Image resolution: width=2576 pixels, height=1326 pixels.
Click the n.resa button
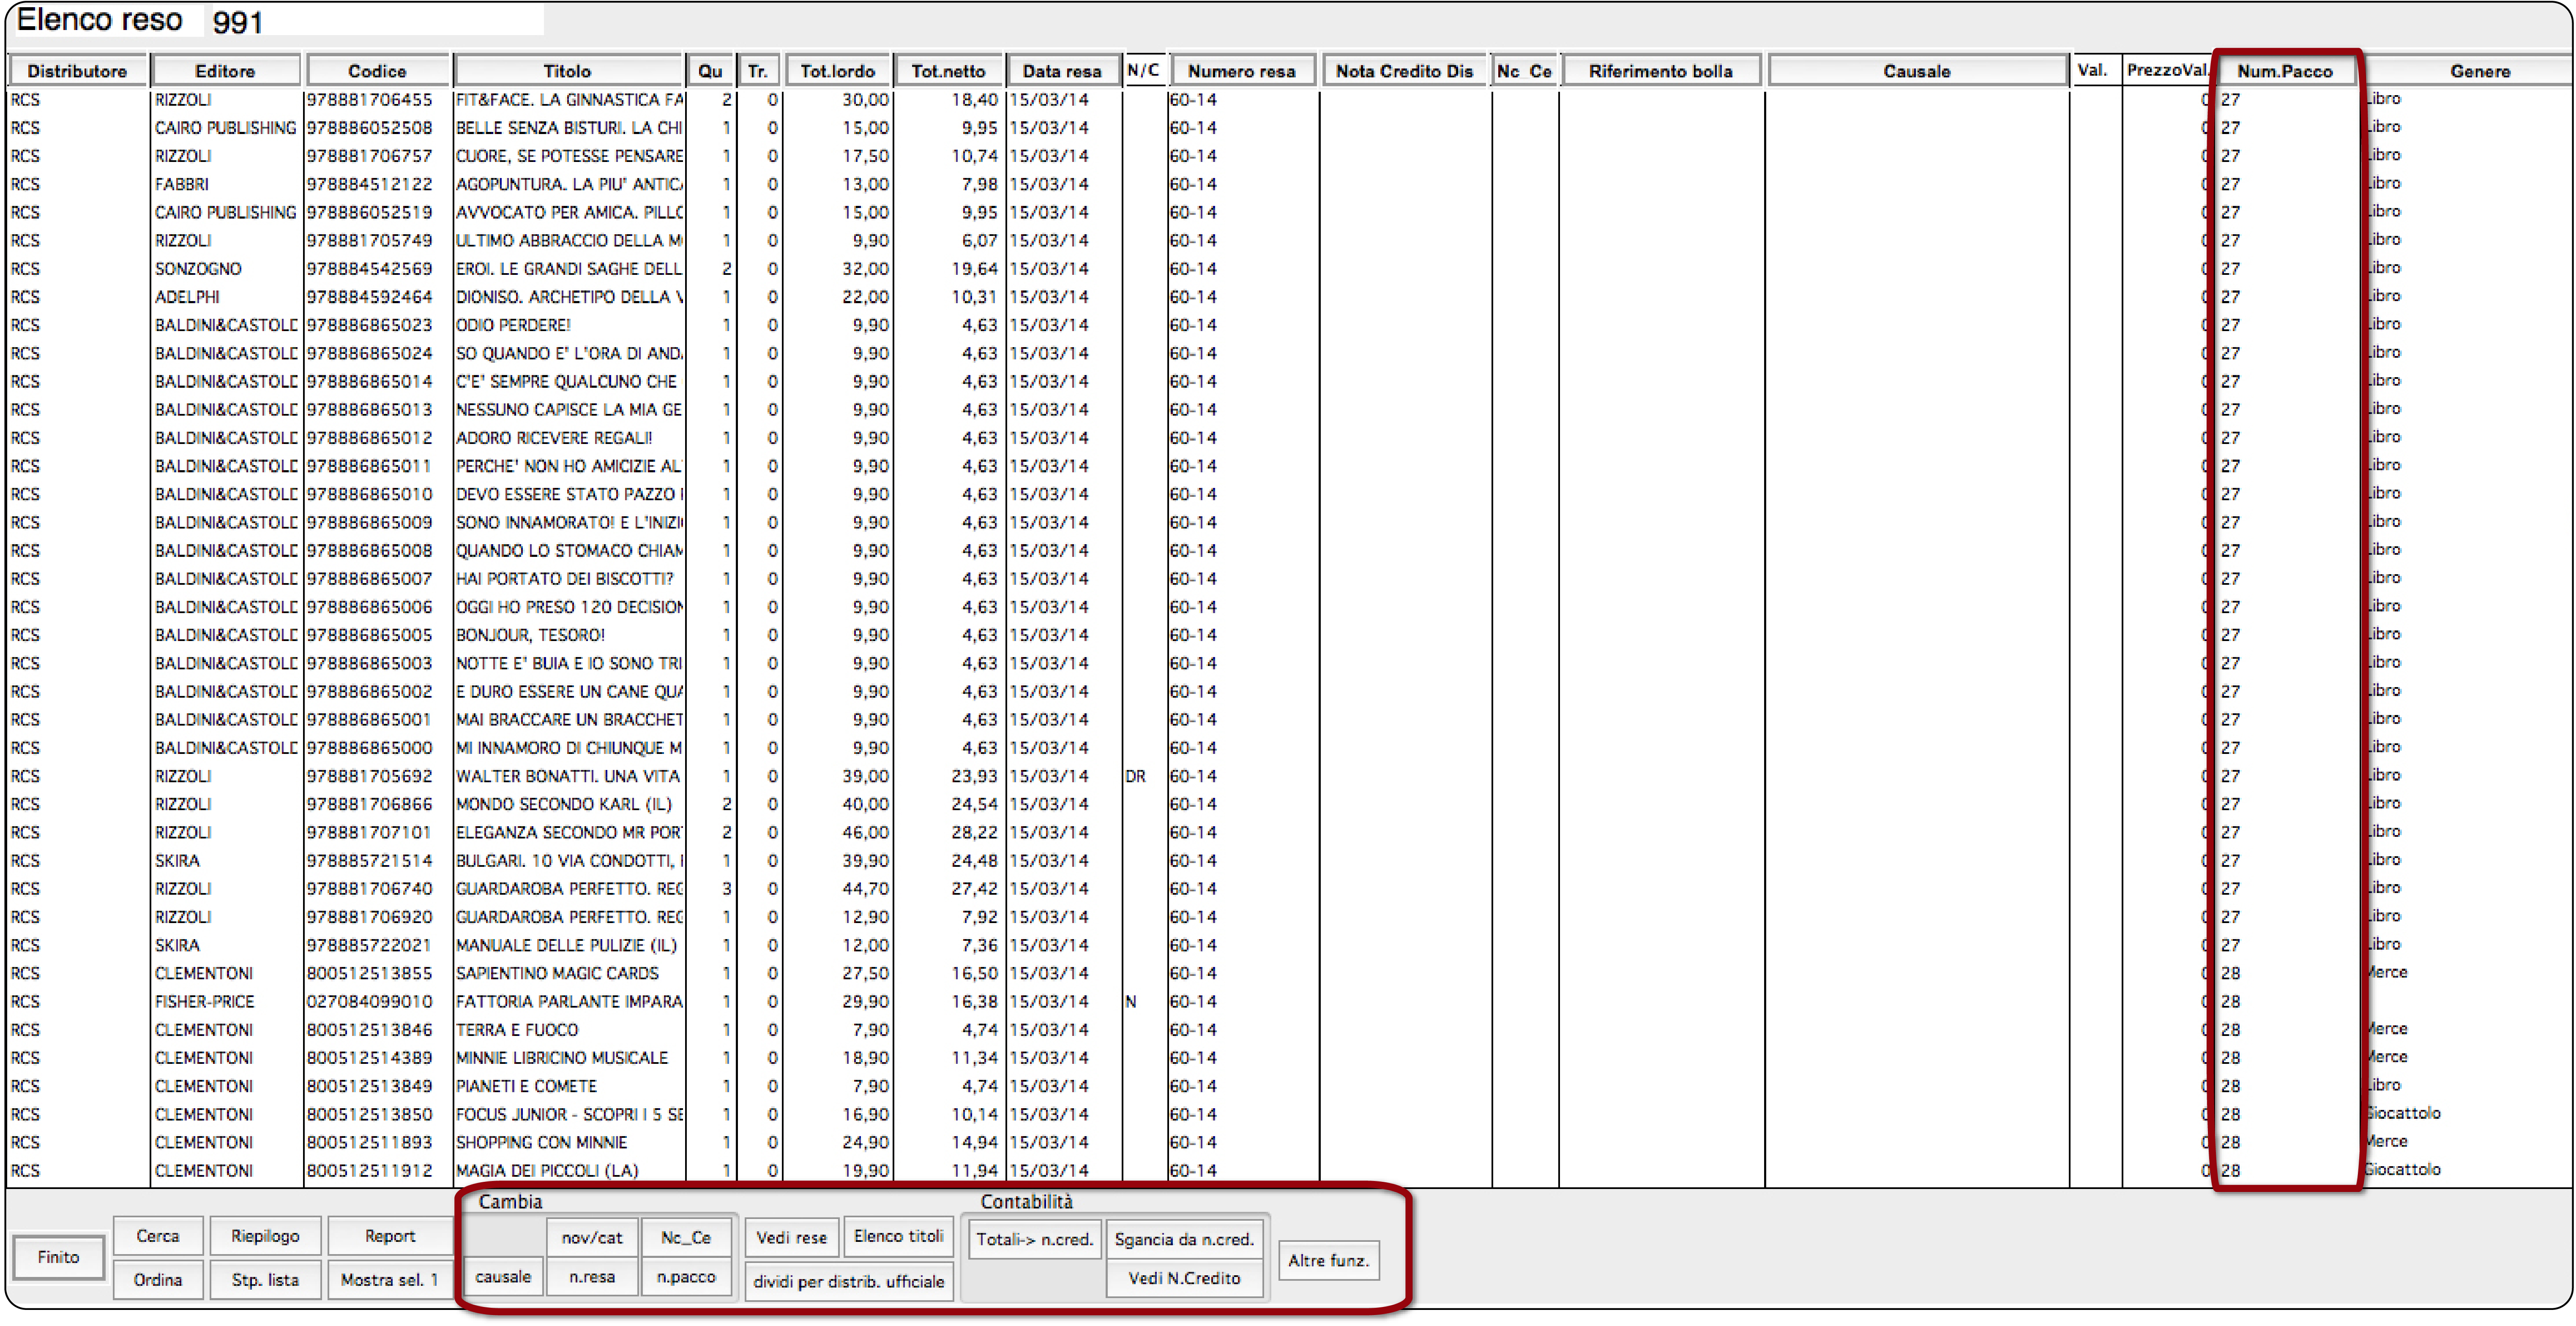point(592,1277)
